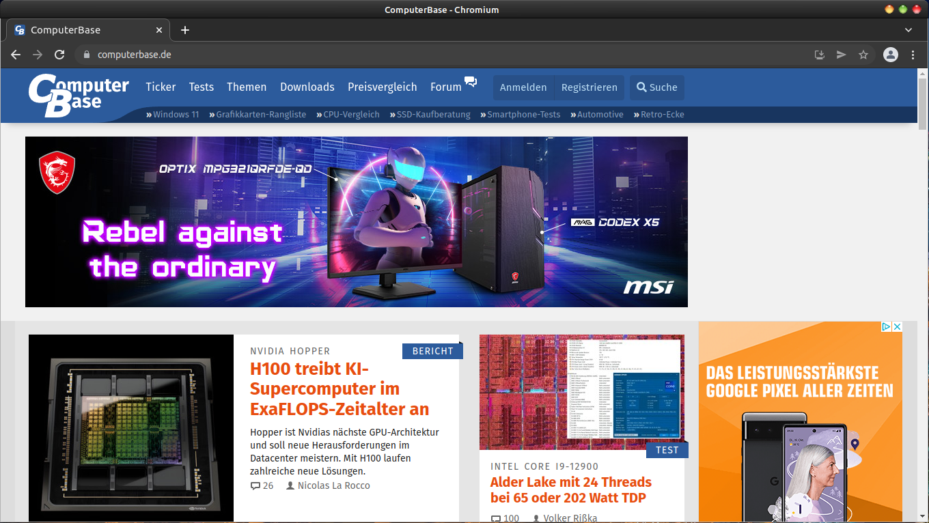929x523 pixels.
Task: Click the Google Pixel advertisement image
Action: click(x=801, y=422)
